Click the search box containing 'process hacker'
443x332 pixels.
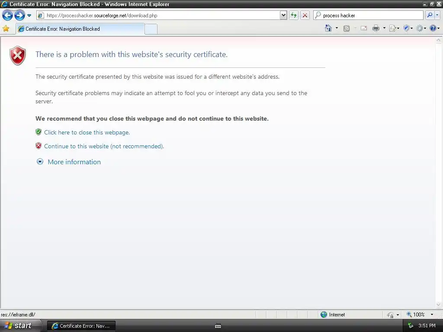[x=368, y=16]
